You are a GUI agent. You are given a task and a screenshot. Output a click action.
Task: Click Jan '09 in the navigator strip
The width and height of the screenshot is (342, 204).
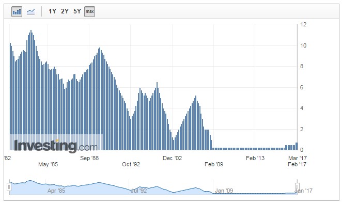(224, 191)
